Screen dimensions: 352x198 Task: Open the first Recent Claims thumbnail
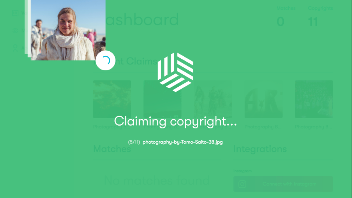pos(112,99)
